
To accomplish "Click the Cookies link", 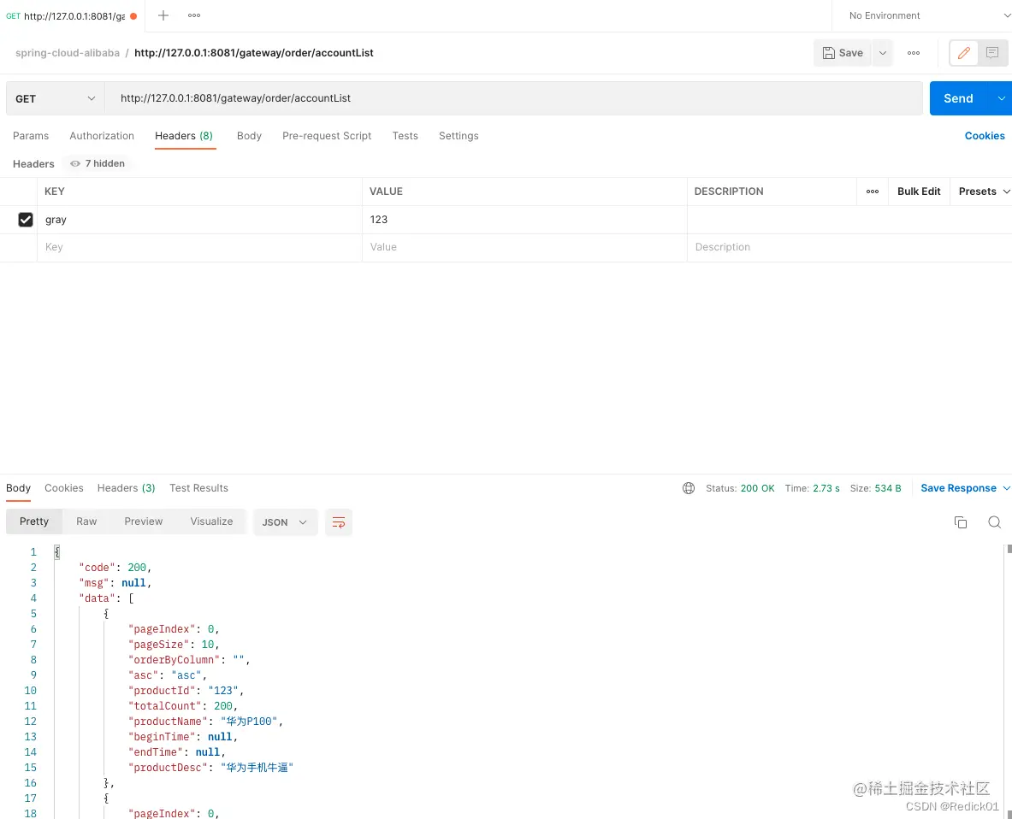I will pos(985,136).
